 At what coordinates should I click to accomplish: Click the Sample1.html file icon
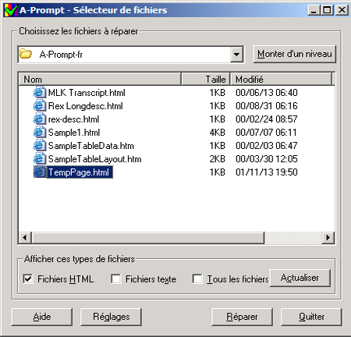40,133
